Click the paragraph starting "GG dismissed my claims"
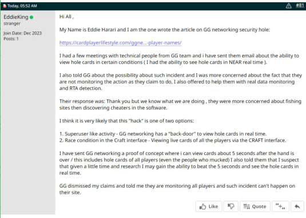This screenshot has width=306, height=218. tap(177, 189)
